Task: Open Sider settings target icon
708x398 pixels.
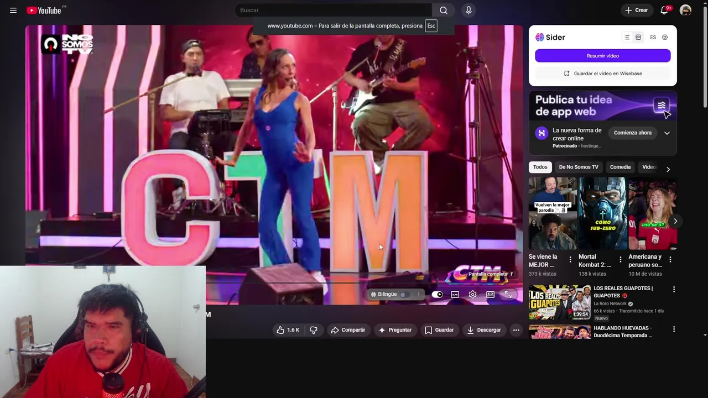Action: pos(665,37)
